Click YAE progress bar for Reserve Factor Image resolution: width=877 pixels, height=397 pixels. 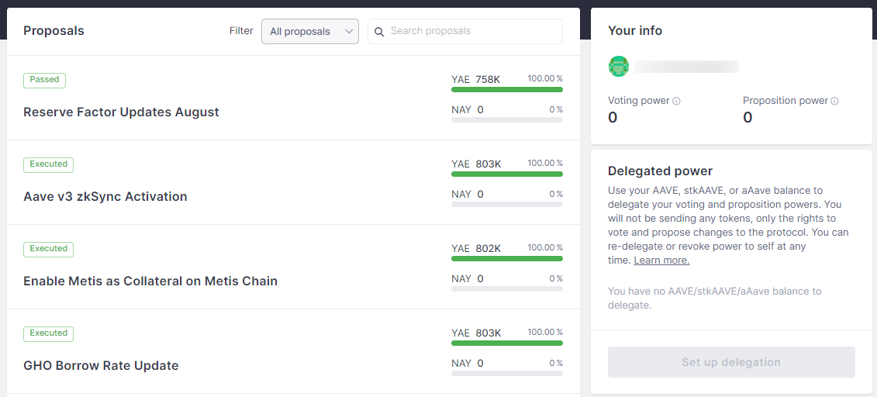(507, 90)
